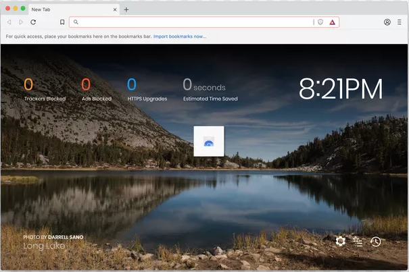Click Import bookmarks now link
Image resolution: width=409 pixels, height=272 pixels.
tap(179, 36)
